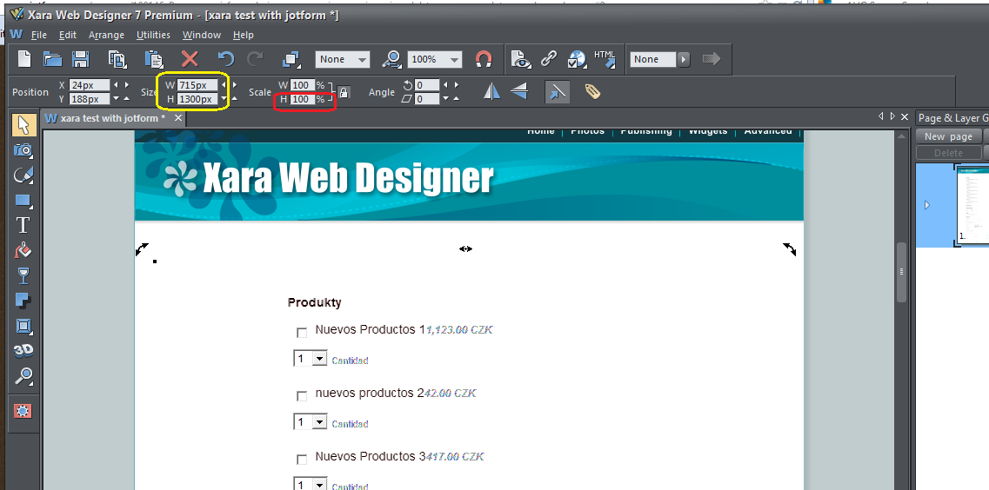Click the gray right arrow icon in toolbar
The image size is (989, 490).
[712, 59]
